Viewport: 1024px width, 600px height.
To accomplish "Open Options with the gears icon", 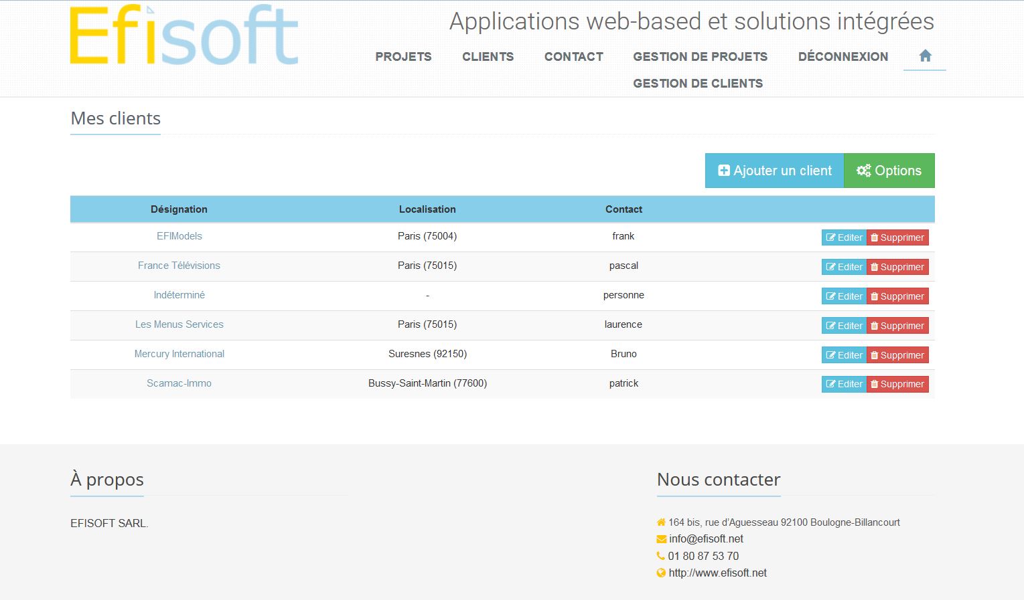I will point(889,171).
